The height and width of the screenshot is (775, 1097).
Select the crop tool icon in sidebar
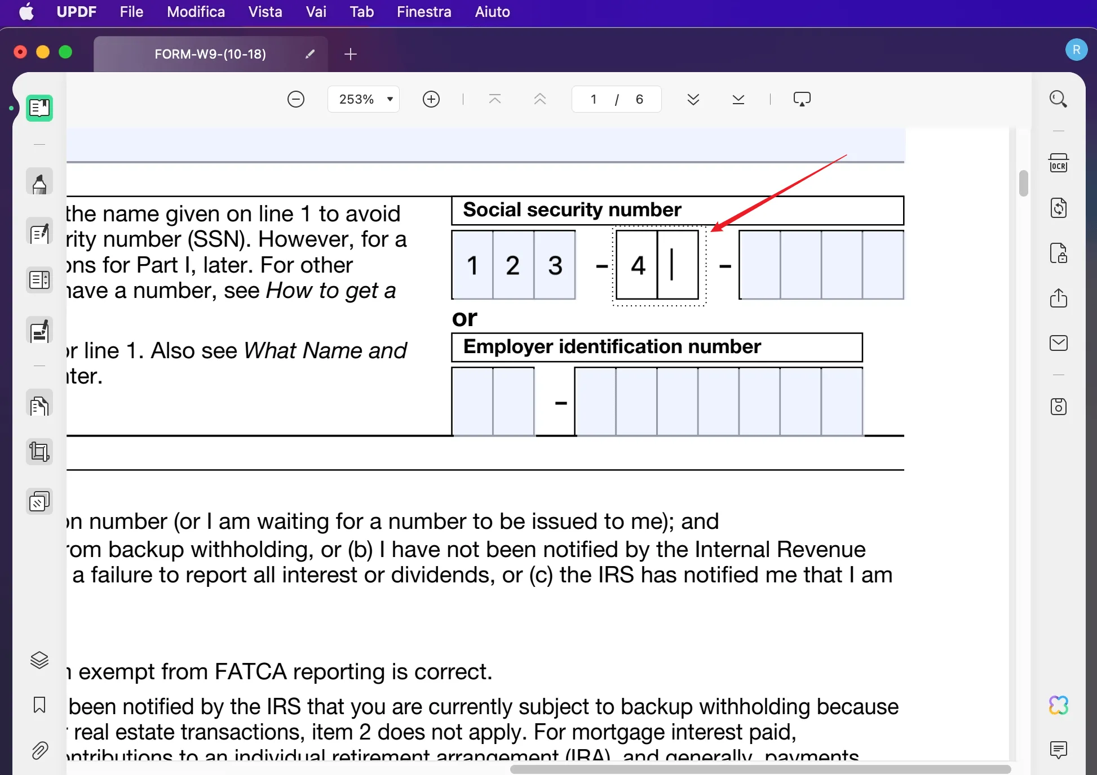(x=39, y=452)
